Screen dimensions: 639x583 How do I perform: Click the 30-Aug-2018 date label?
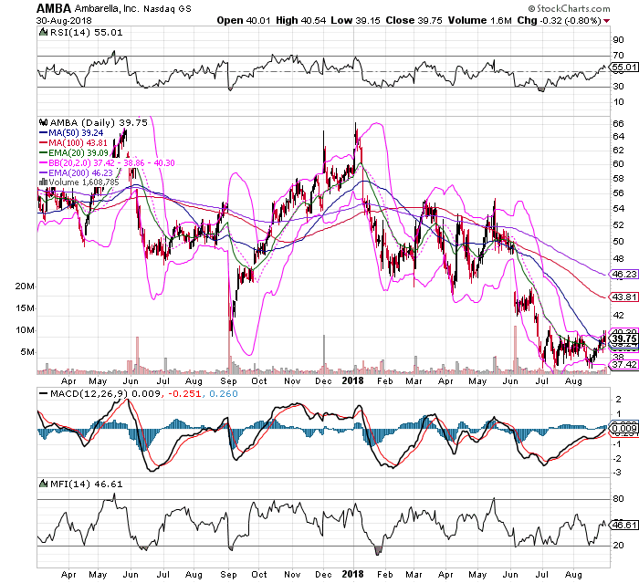[x=64, y=21]
